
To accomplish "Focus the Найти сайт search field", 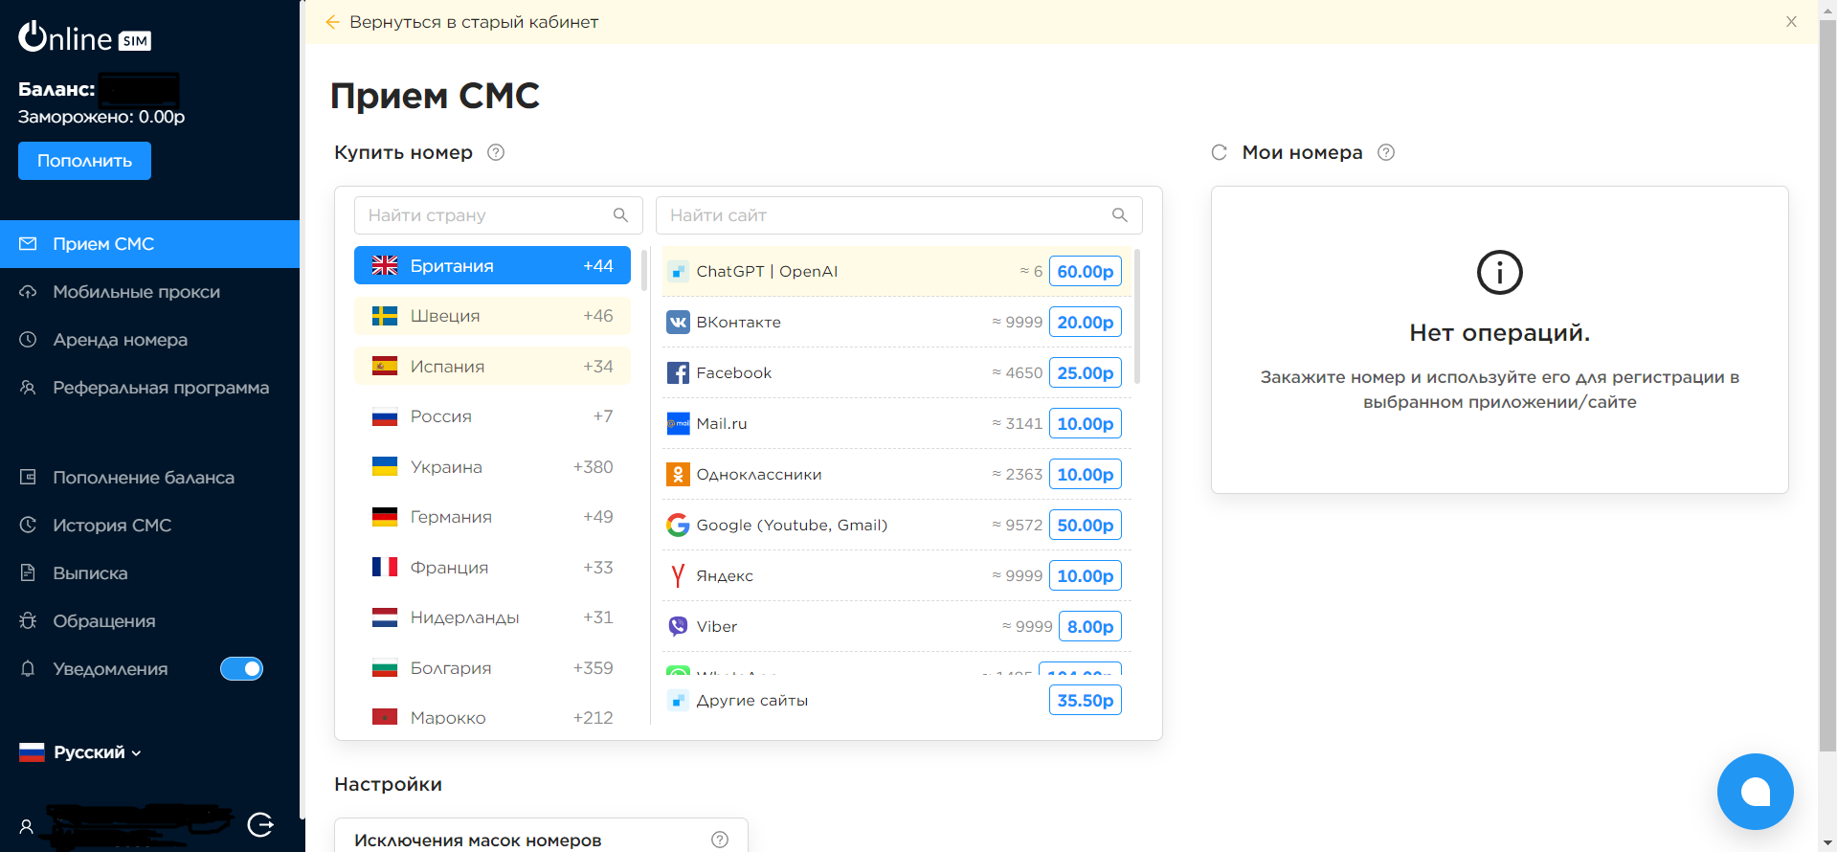I will (899, 215).
